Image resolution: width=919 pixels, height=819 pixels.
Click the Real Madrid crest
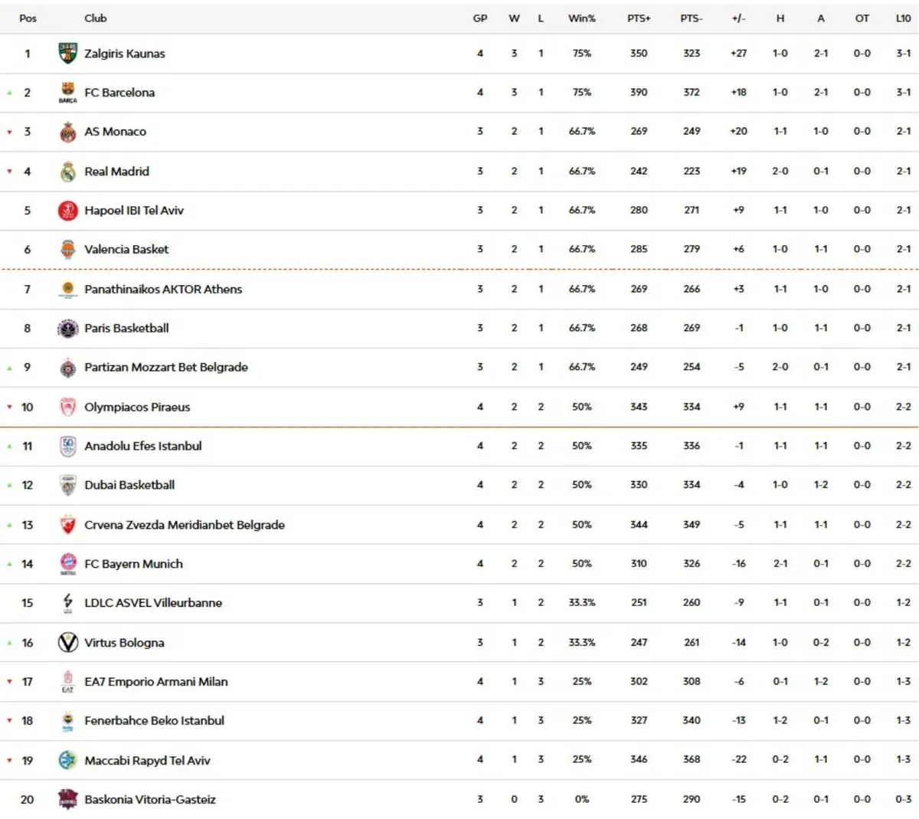(x=68, y=172)
